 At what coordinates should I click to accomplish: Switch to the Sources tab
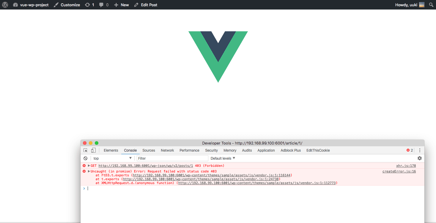click(x=149, y=150)
